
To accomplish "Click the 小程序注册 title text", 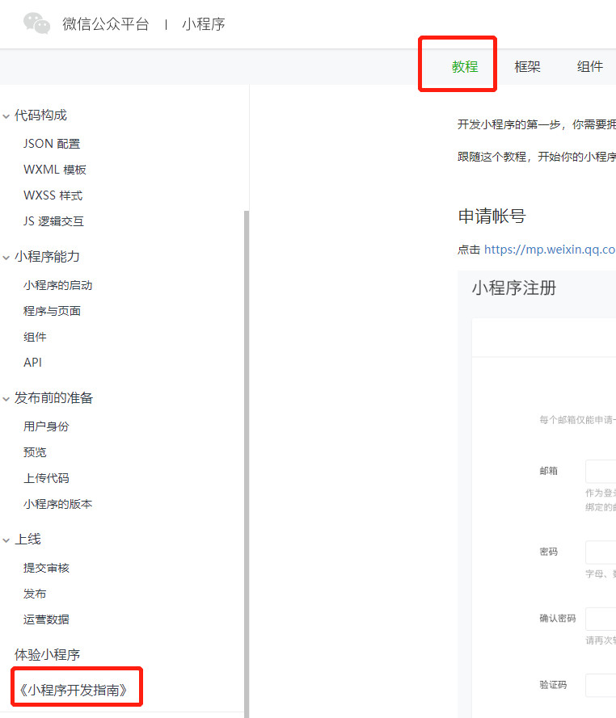I will pos(514,288).
